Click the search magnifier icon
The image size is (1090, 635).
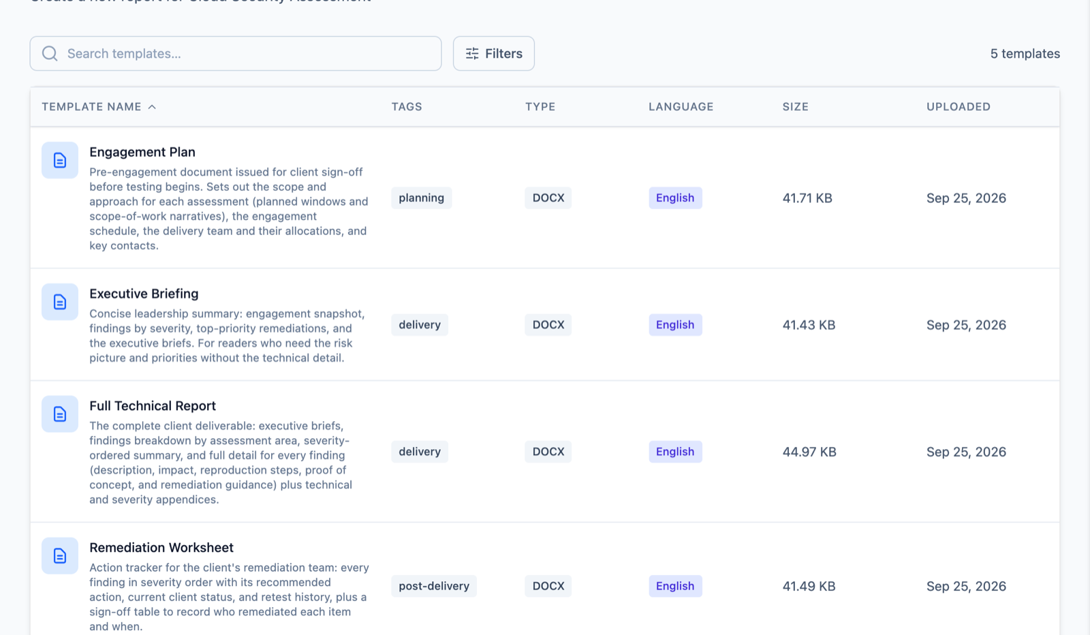[50, 53]
